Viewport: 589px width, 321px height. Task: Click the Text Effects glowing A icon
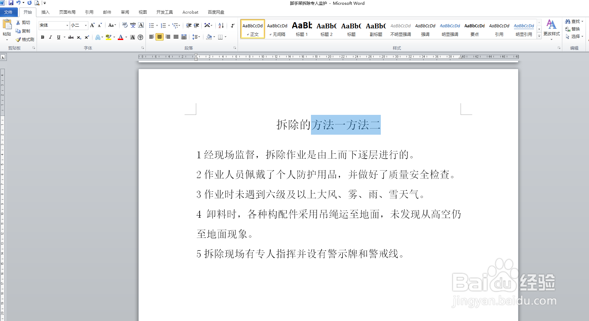tap(98, 37)
